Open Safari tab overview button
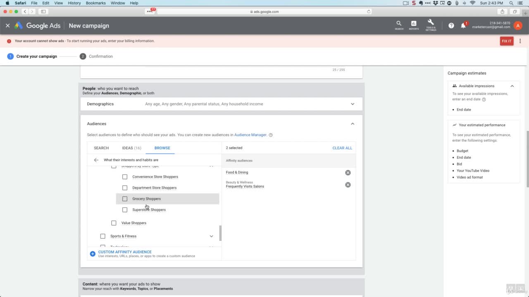 click(x=515, y=12)
